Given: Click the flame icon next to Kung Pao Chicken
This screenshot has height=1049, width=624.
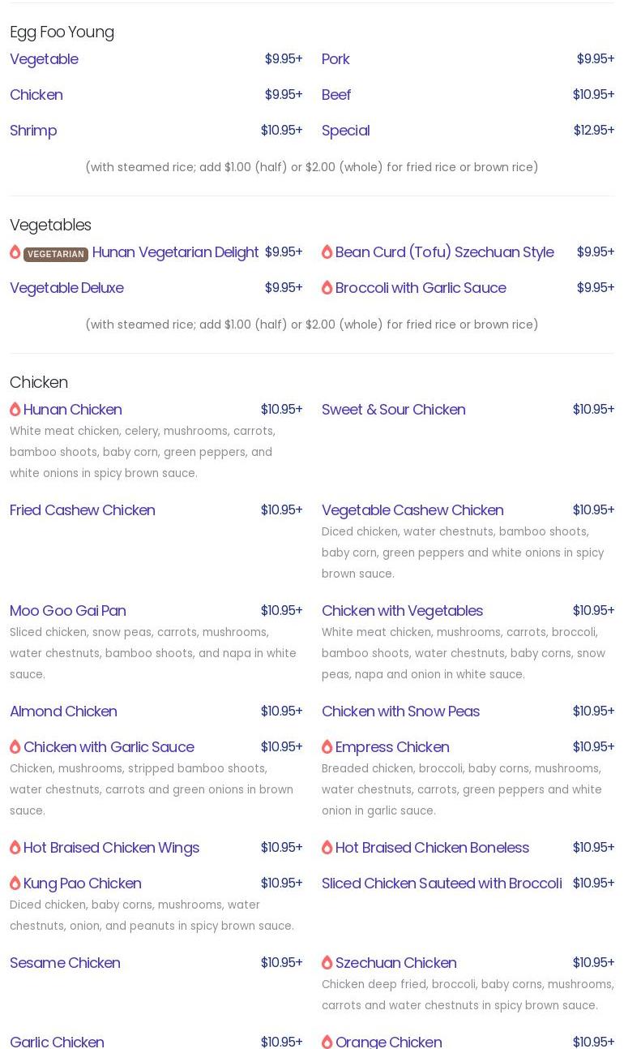Looking at the screenshot, I should click(15, 883).
